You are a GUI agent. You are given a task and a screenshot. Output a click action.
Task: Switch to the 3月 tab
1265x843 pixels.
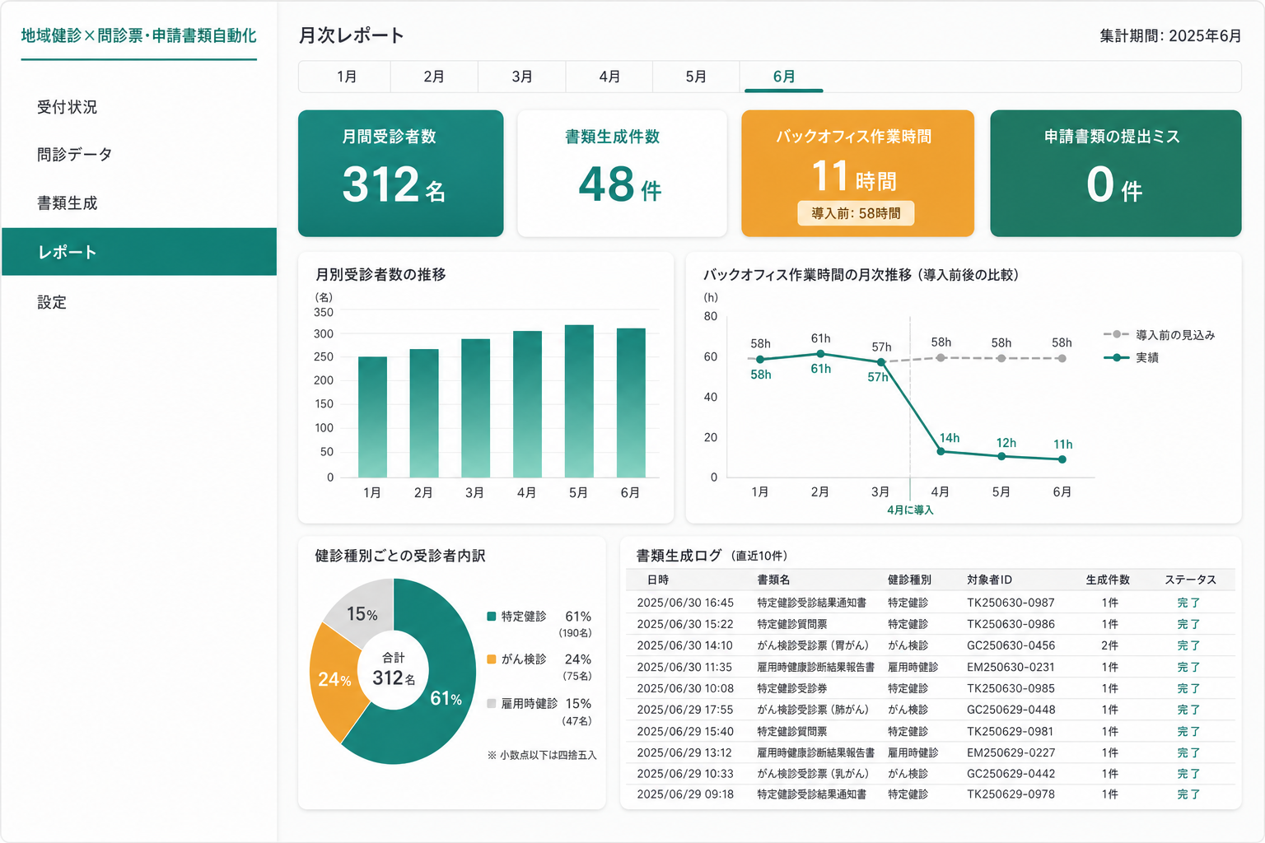click(521, 77)
